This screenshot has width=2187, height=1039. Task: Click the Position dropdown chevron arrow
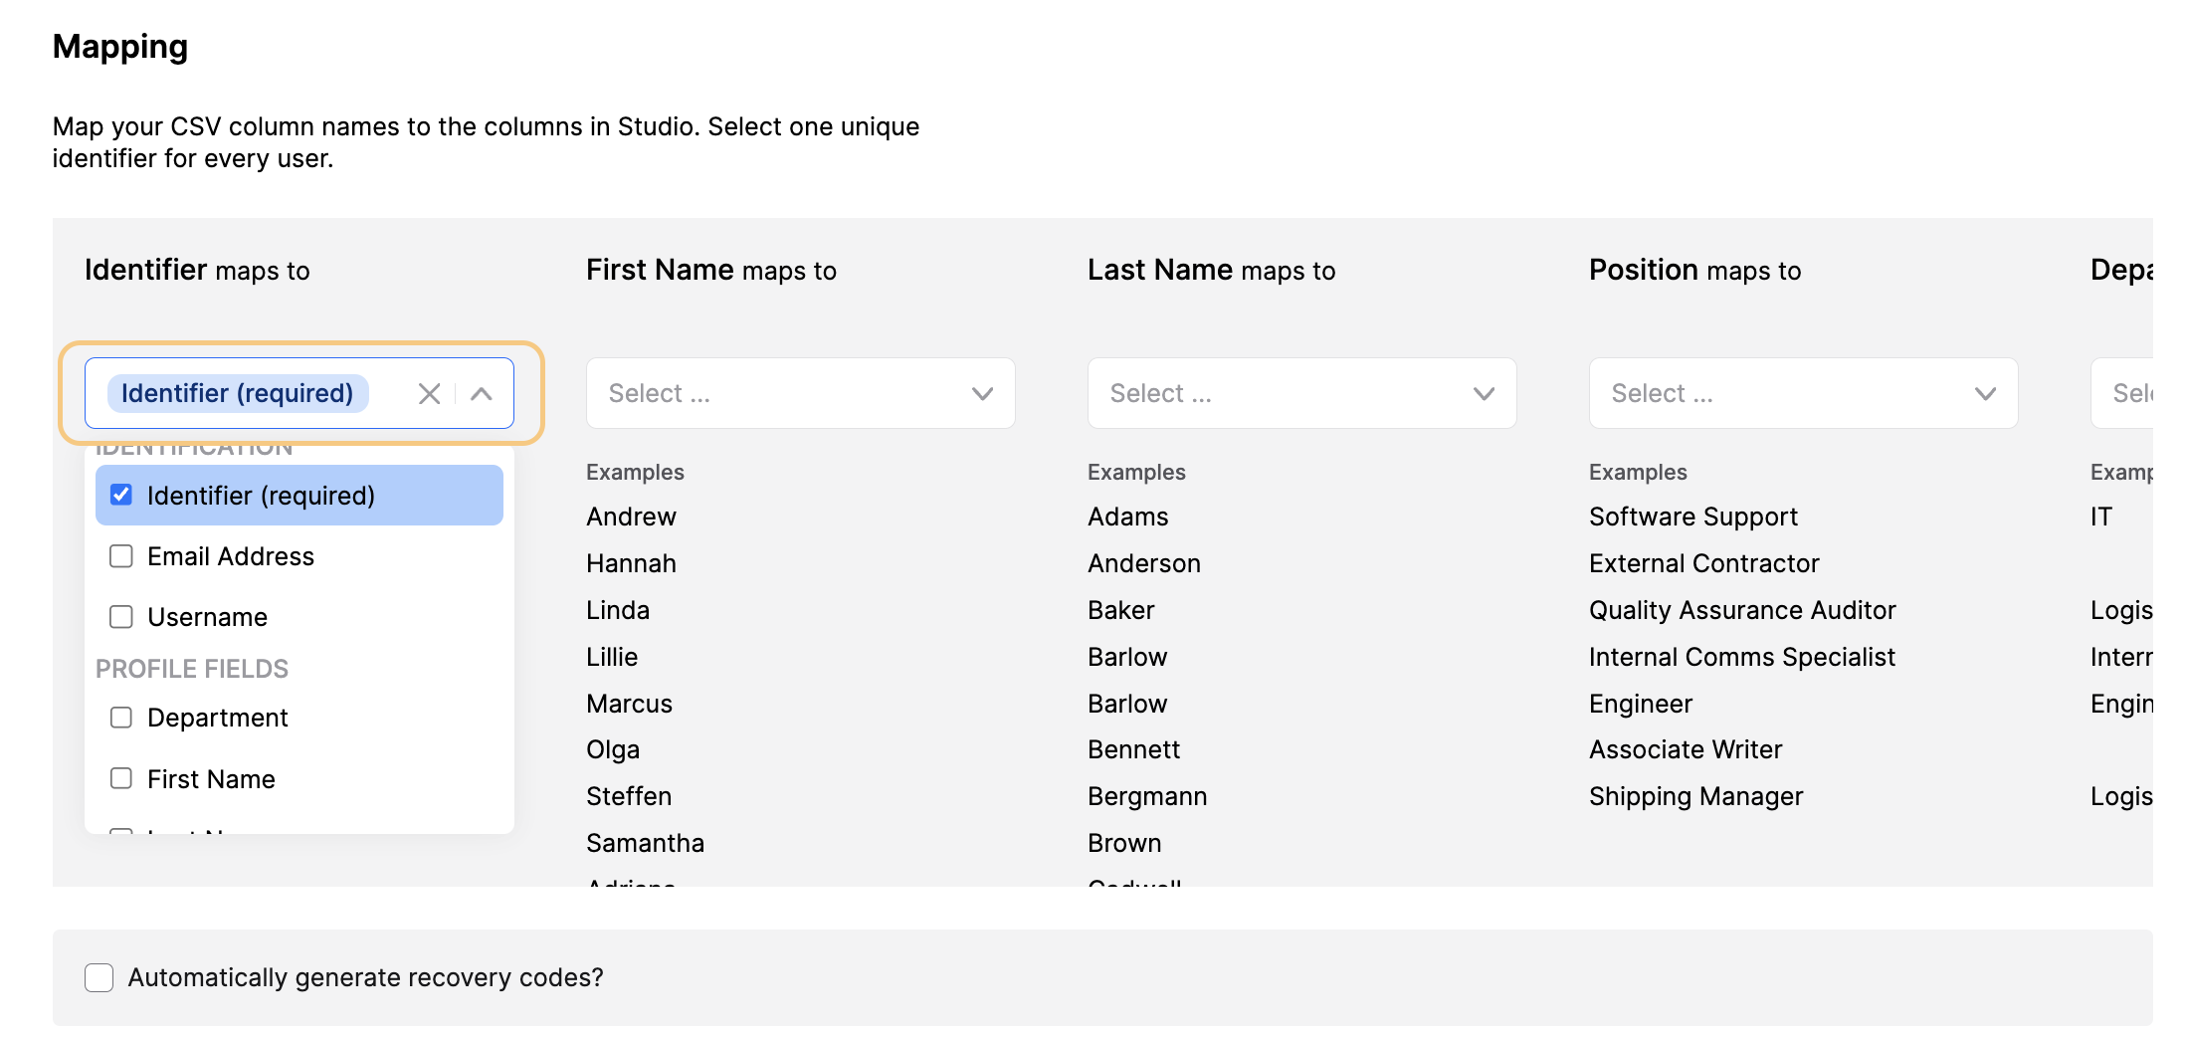1986,394
